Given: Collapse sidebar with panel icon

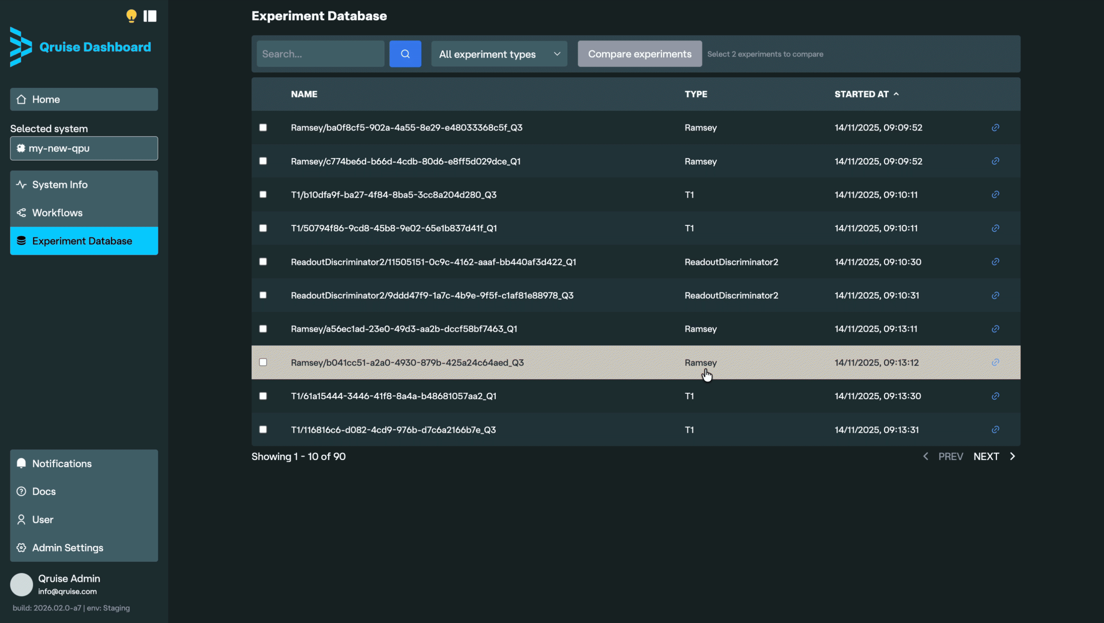Looking at the screenshot, I should 150,16.
